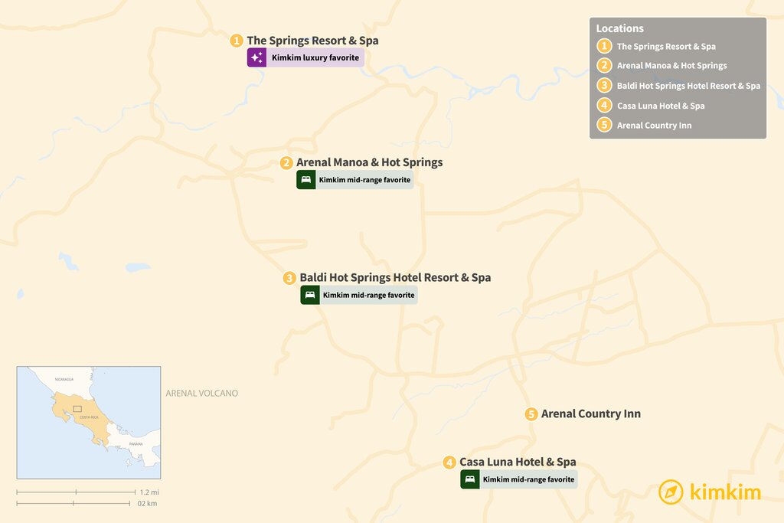This screenshot has height=523, width=784.
Task: Choose Casa Luna Hotel & Spa in legend list
Action: (x=661, y=106)
